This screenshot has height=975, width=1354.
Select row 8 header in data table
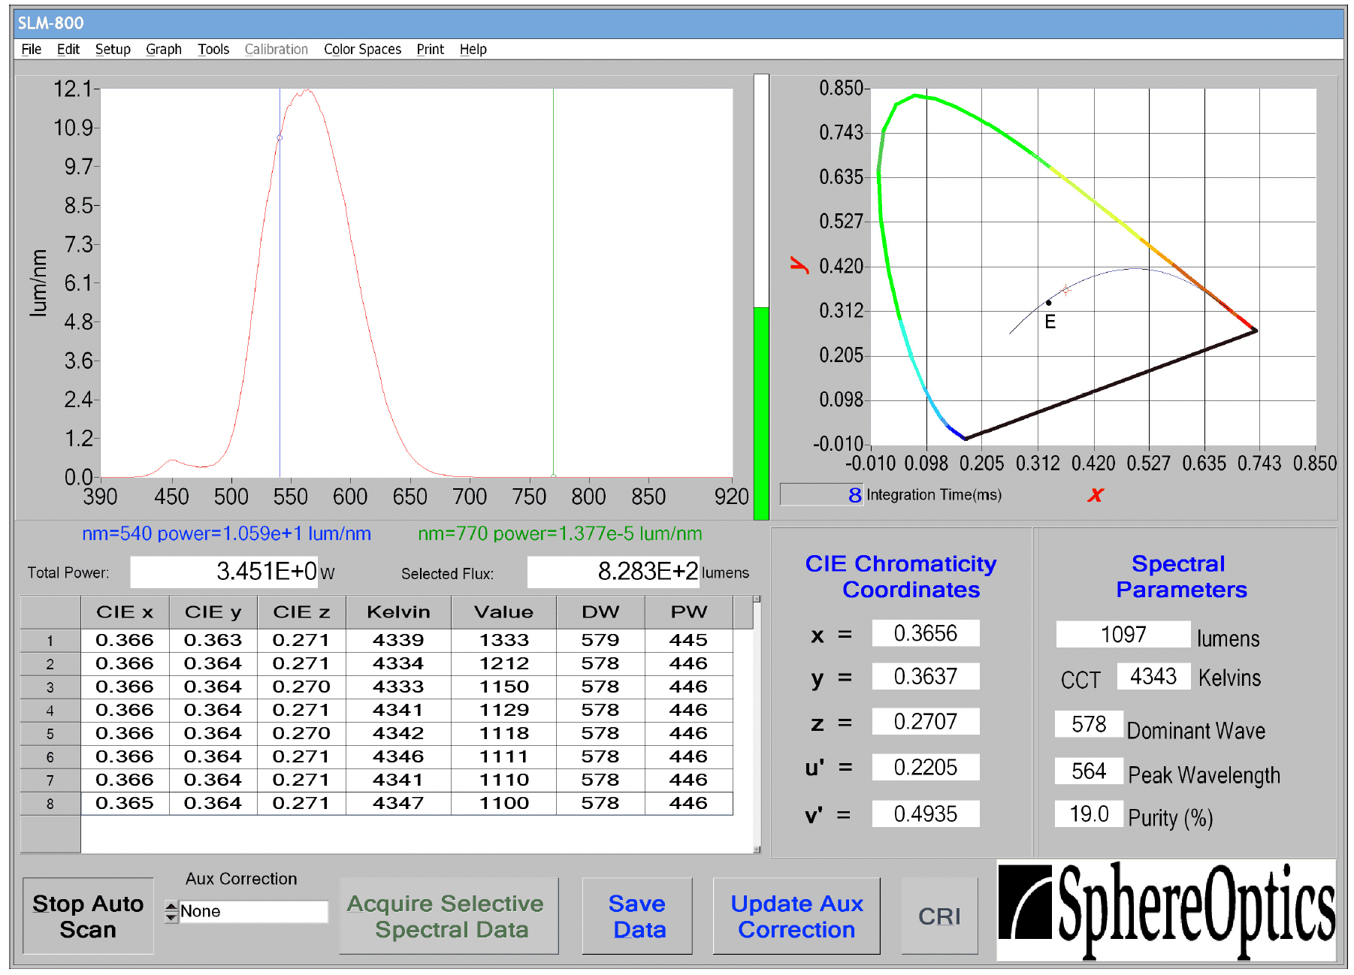pos(50,804)
